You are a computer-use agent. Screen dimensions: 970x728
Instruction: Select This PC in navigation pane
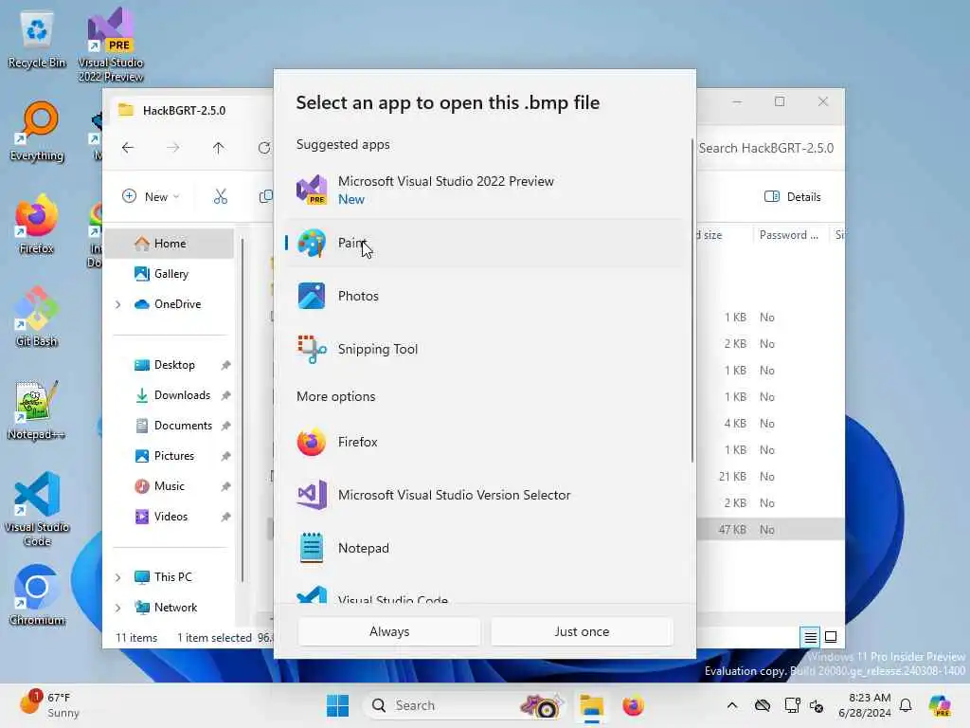[x=172, y=577]
